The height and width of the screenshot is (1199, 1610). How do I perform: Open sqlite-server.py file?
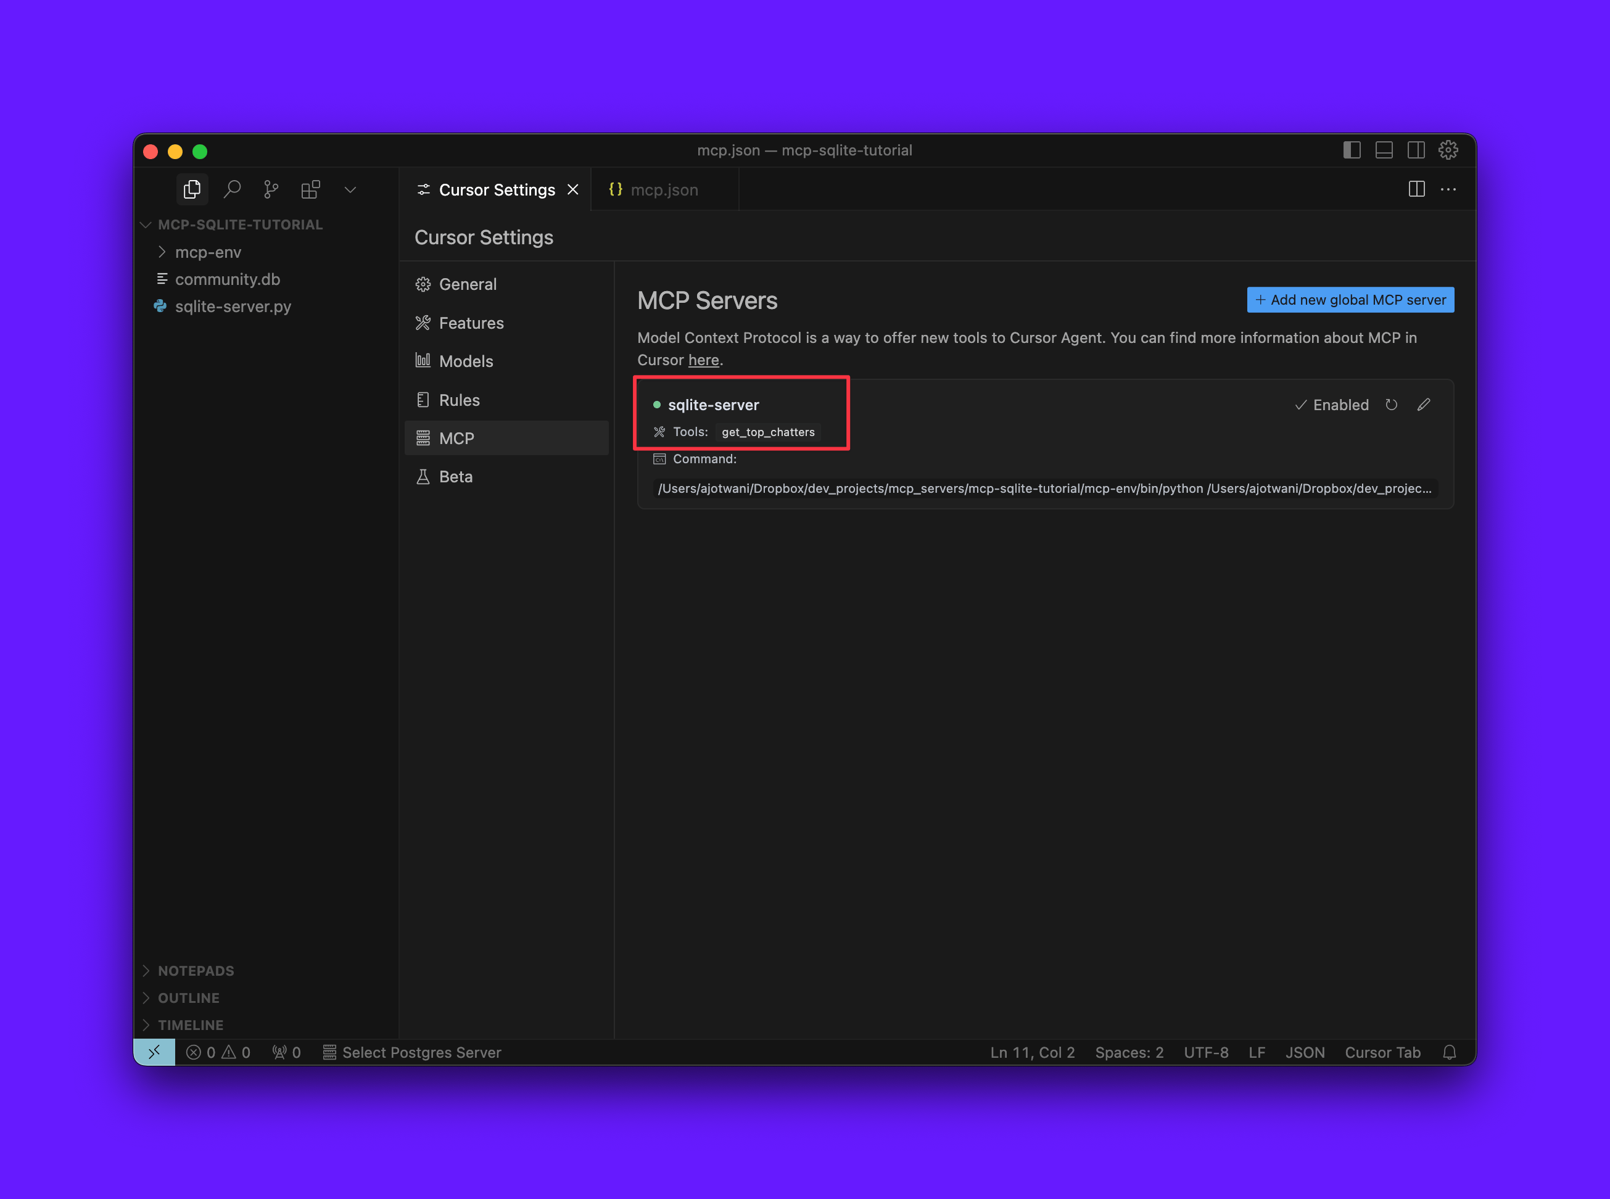tap(233, 307)
